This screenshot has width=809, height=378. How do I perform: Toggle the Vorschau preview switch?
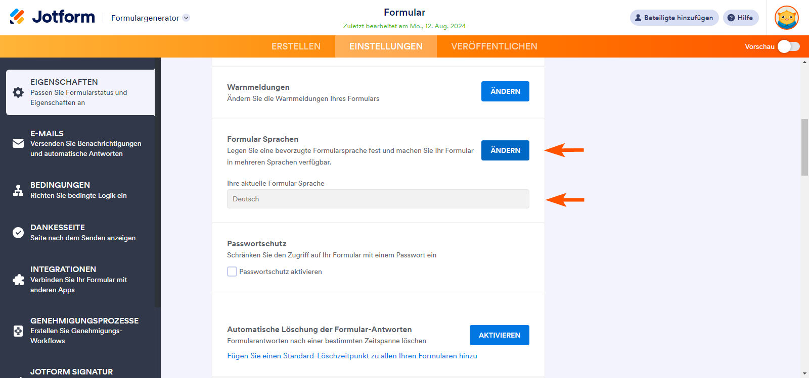[x=788, y=46]
